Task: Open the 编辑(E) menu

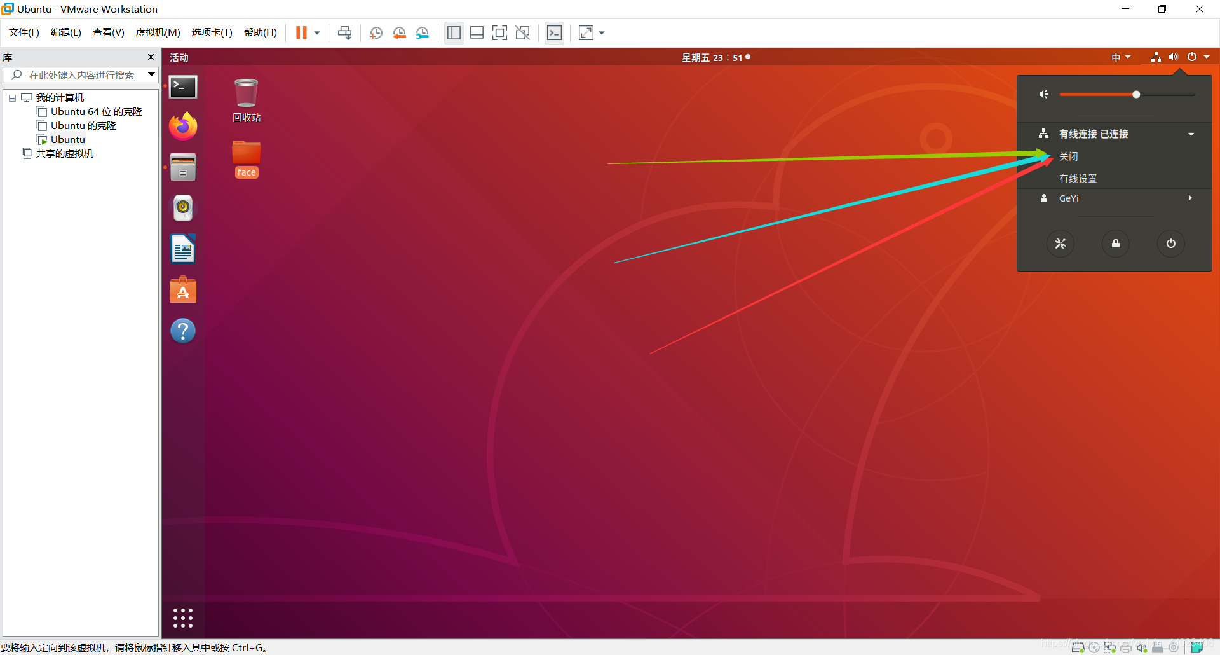Action: pyautogui.click(x=66, y=32)
